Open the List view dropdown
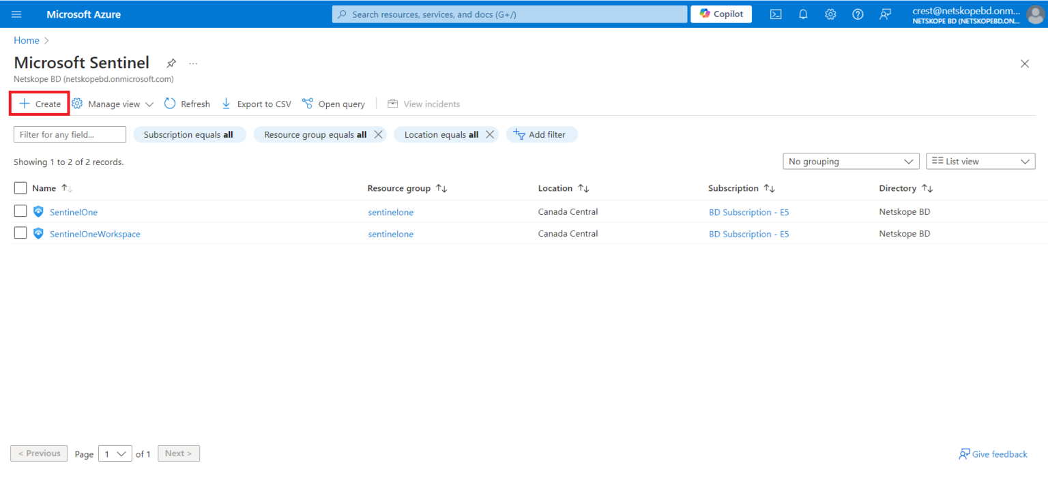 point(980,161)
